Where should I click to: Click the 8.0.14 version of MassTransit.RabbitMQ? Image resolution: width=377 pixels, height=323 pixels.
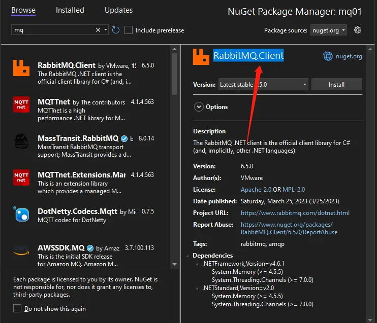[x=146, y=138]
